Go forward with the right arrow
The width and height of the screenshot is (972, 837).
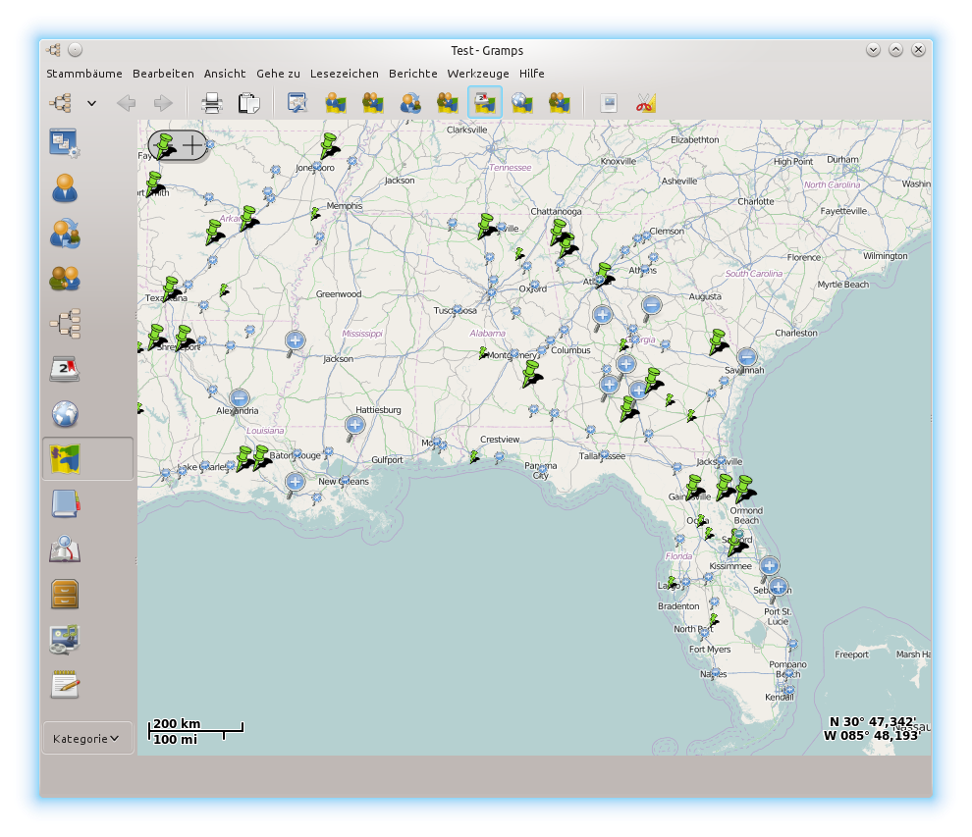163,103
